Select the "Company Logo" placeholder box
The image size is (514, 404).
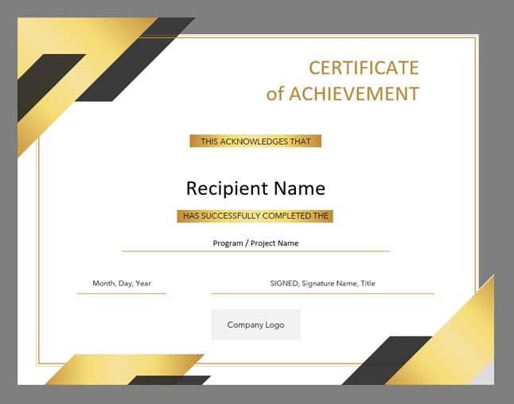click(x=255, y=324)
